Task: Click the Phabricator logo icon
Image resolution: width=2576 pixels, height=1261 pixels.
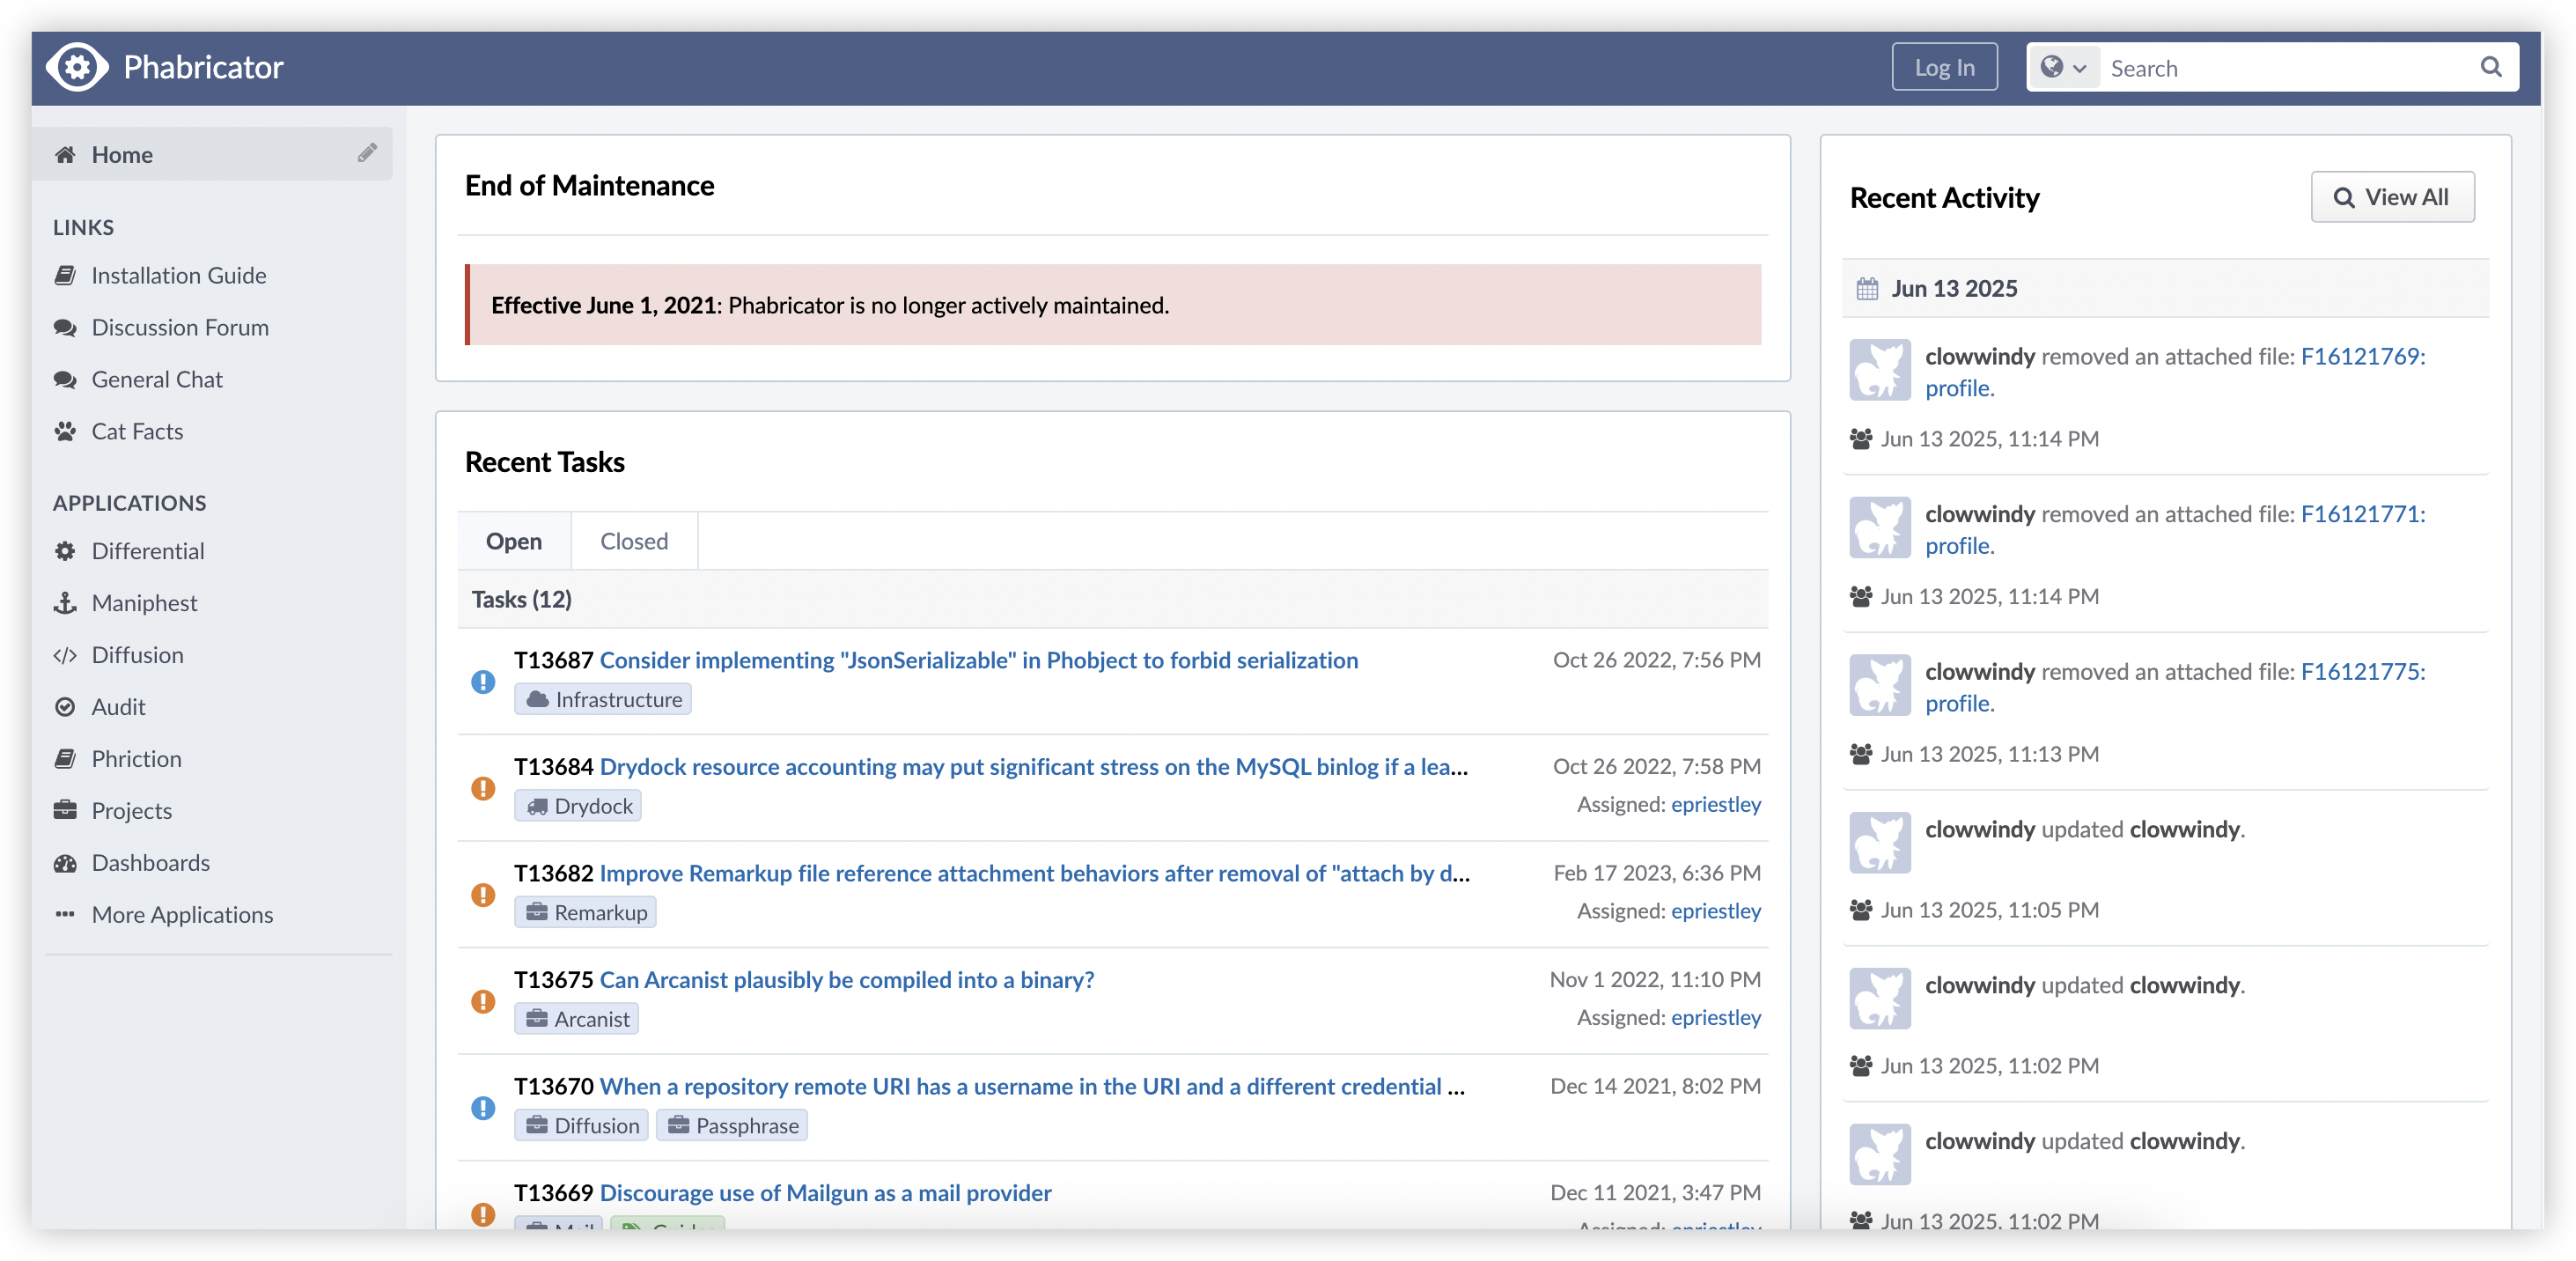Action: click(x=77, y=67)
